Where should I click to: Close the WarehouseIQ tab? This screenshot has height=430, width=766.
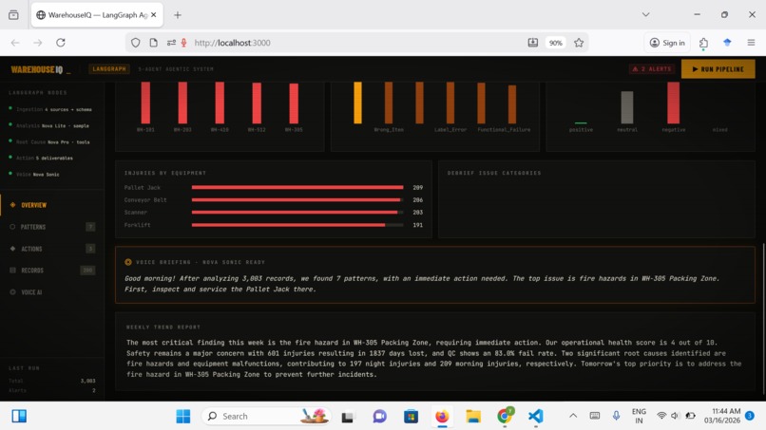[x=153, y=15]
